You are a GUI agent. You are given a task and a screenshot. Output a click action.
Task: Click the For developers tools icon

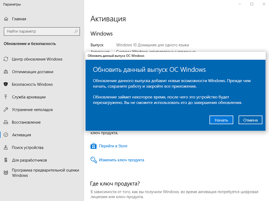tap(6, 160)
